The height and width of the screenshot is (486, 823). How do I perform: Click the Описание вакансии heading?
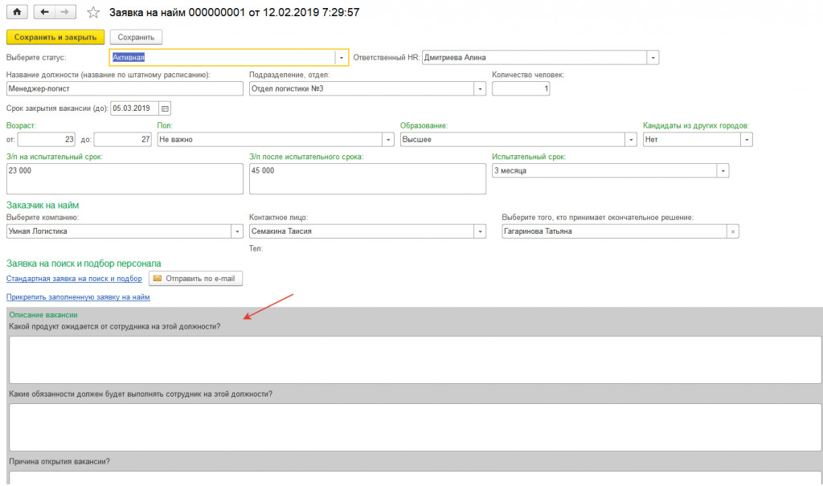coord(43,315)
